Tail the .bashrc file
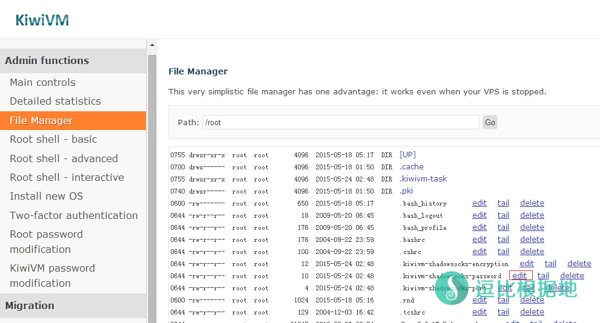Screen dimensions: 600x323 click(503, 240)
